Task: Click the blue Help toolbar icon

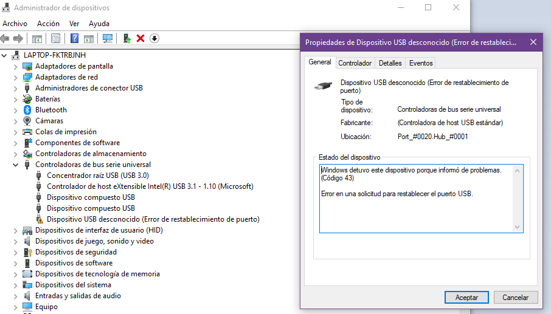Action: pyautogui.click(x=74, y=38)
